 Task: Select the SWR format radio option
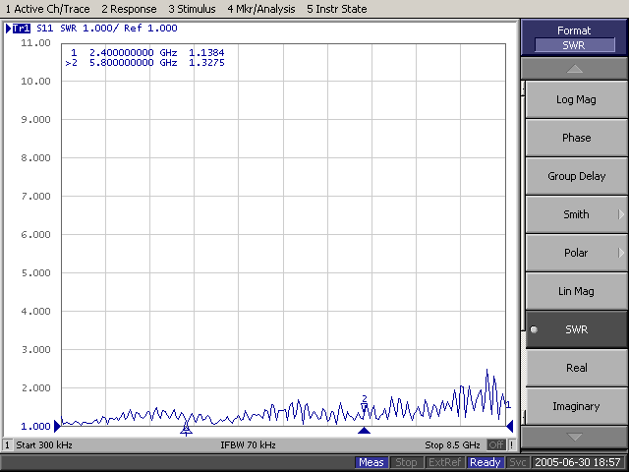(577, 329)
